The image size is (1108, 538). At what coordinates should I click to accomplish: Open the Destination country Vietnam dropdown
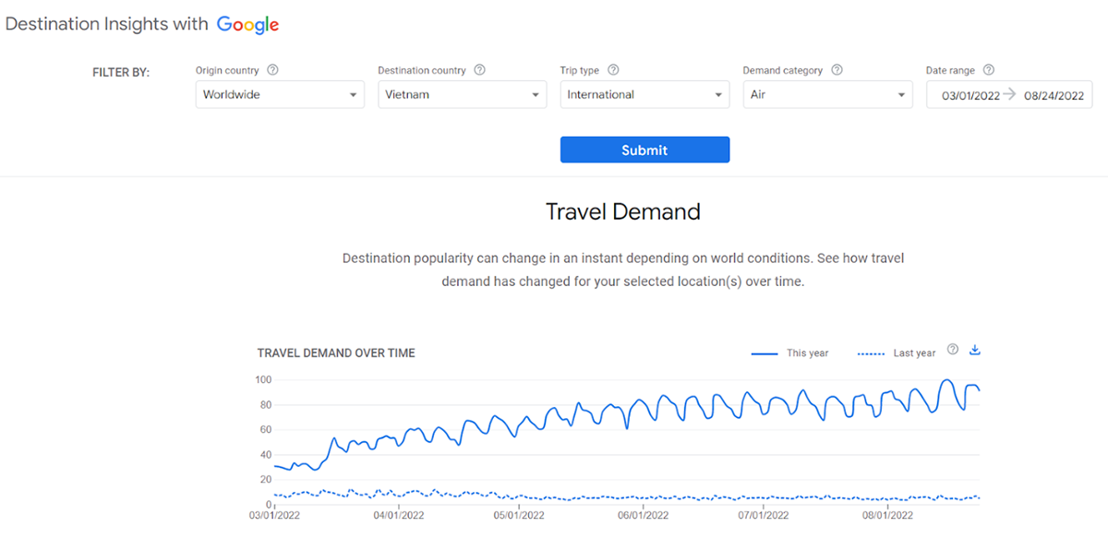click(x=462, y=95)
